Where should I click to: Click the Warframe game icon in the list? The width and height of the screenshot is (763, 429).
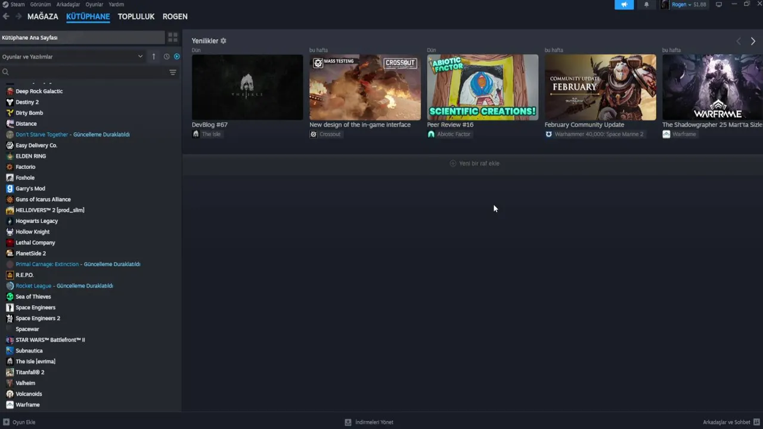pyautogui.click(x=10, y=405)
